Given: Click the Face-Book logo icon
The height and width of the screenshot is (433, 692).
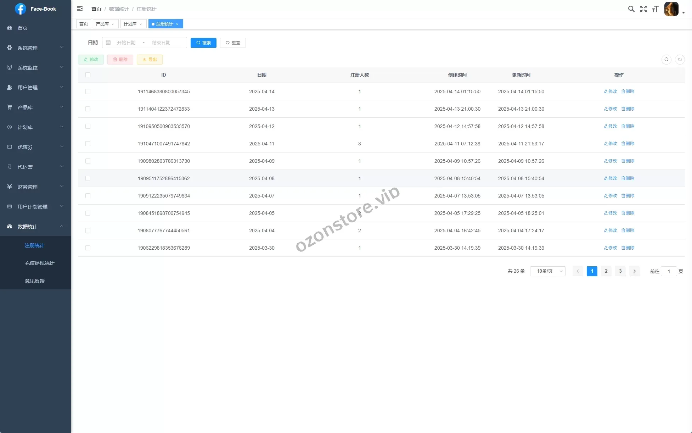Looking at the screenshot, I should pyautogui.click(x=21, y=9).
